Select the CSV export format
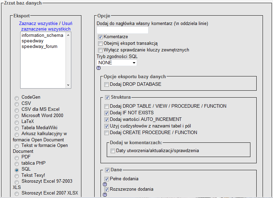The image size is (273, 198). [17, 104]
